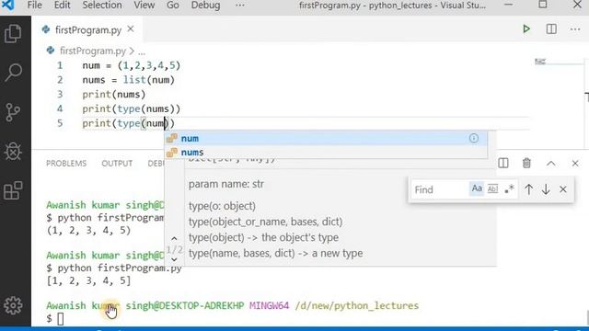The width and height of the screenshot is (589, 331).
Task: Toggle Match Case in Find widget
Action: [477, 188]
